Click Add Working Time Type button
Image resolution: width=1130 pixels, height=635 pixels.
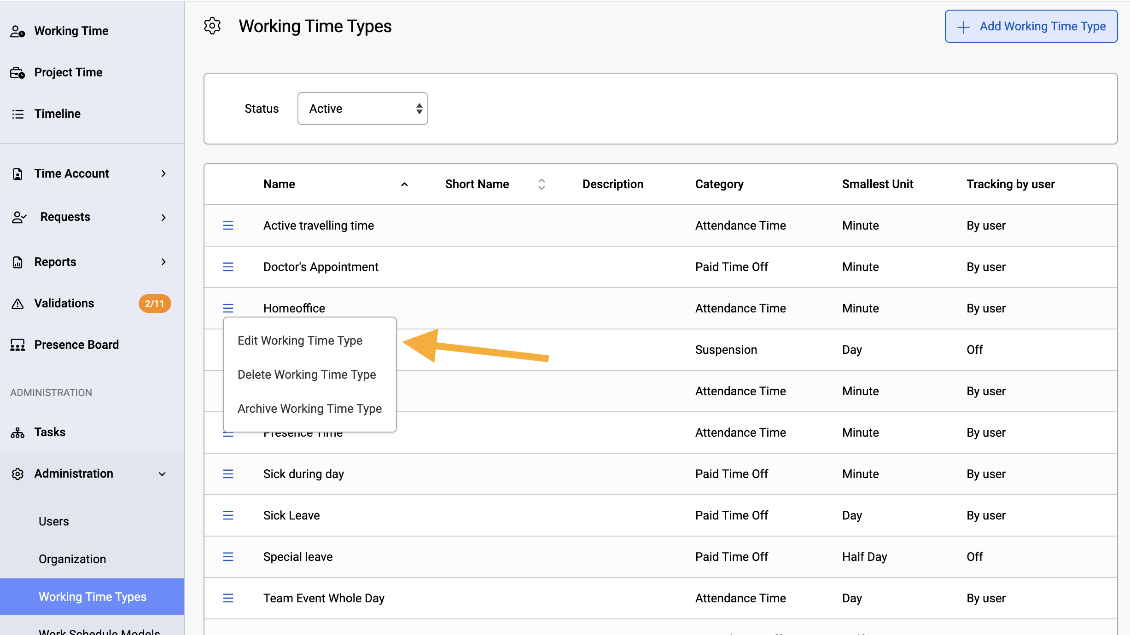pyautogui.click(x=1031, y=26)
